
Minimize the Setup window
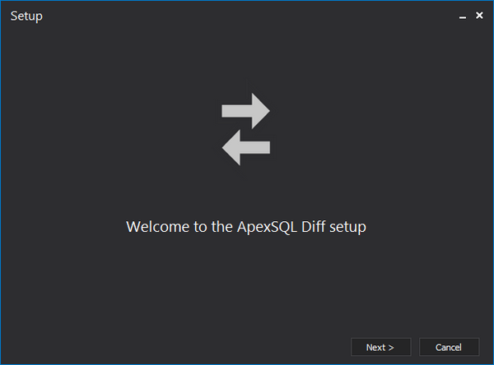tap(463, 16)
